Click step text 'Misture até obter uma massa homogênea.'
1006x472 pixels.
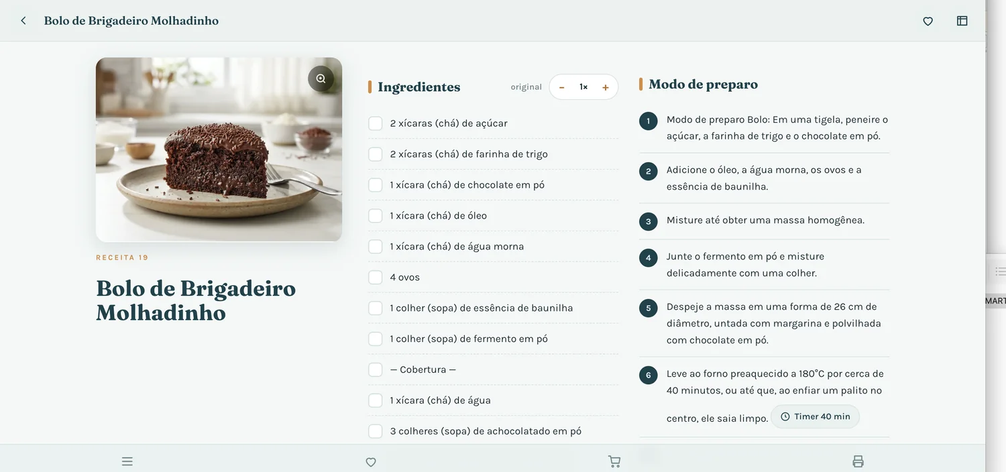click(x=765, y=221)
